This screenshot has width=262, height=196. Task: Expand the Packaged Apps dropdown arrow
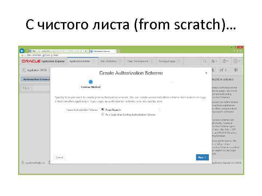(x=179, y=61)
